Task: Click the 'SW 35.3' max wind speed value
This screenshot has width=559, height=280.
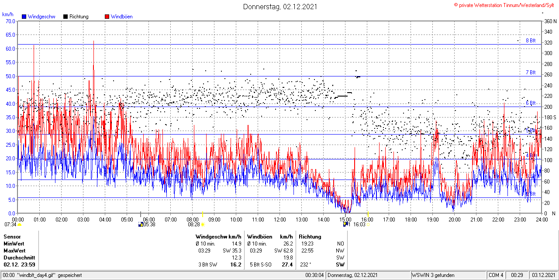Action: point(232,250)
